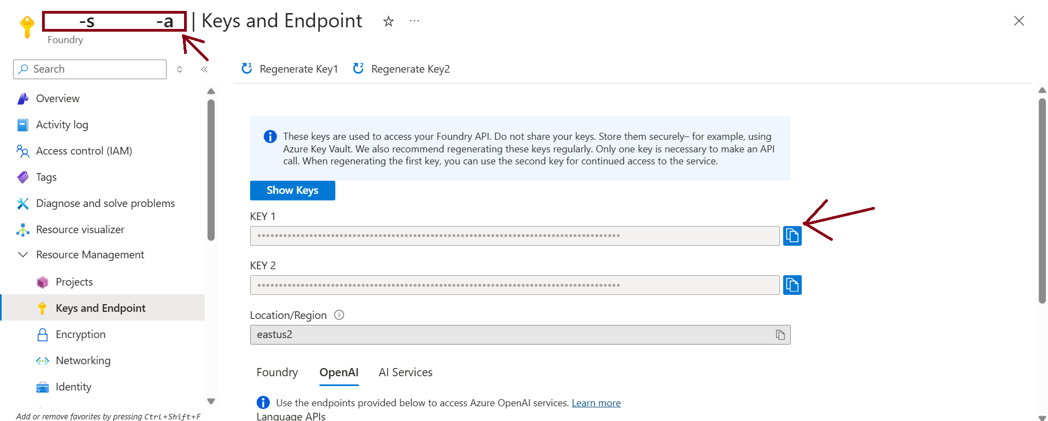The image size is (1048, 421).
Task: Click the Show Keys button
Action: click(x=292, y=190)
